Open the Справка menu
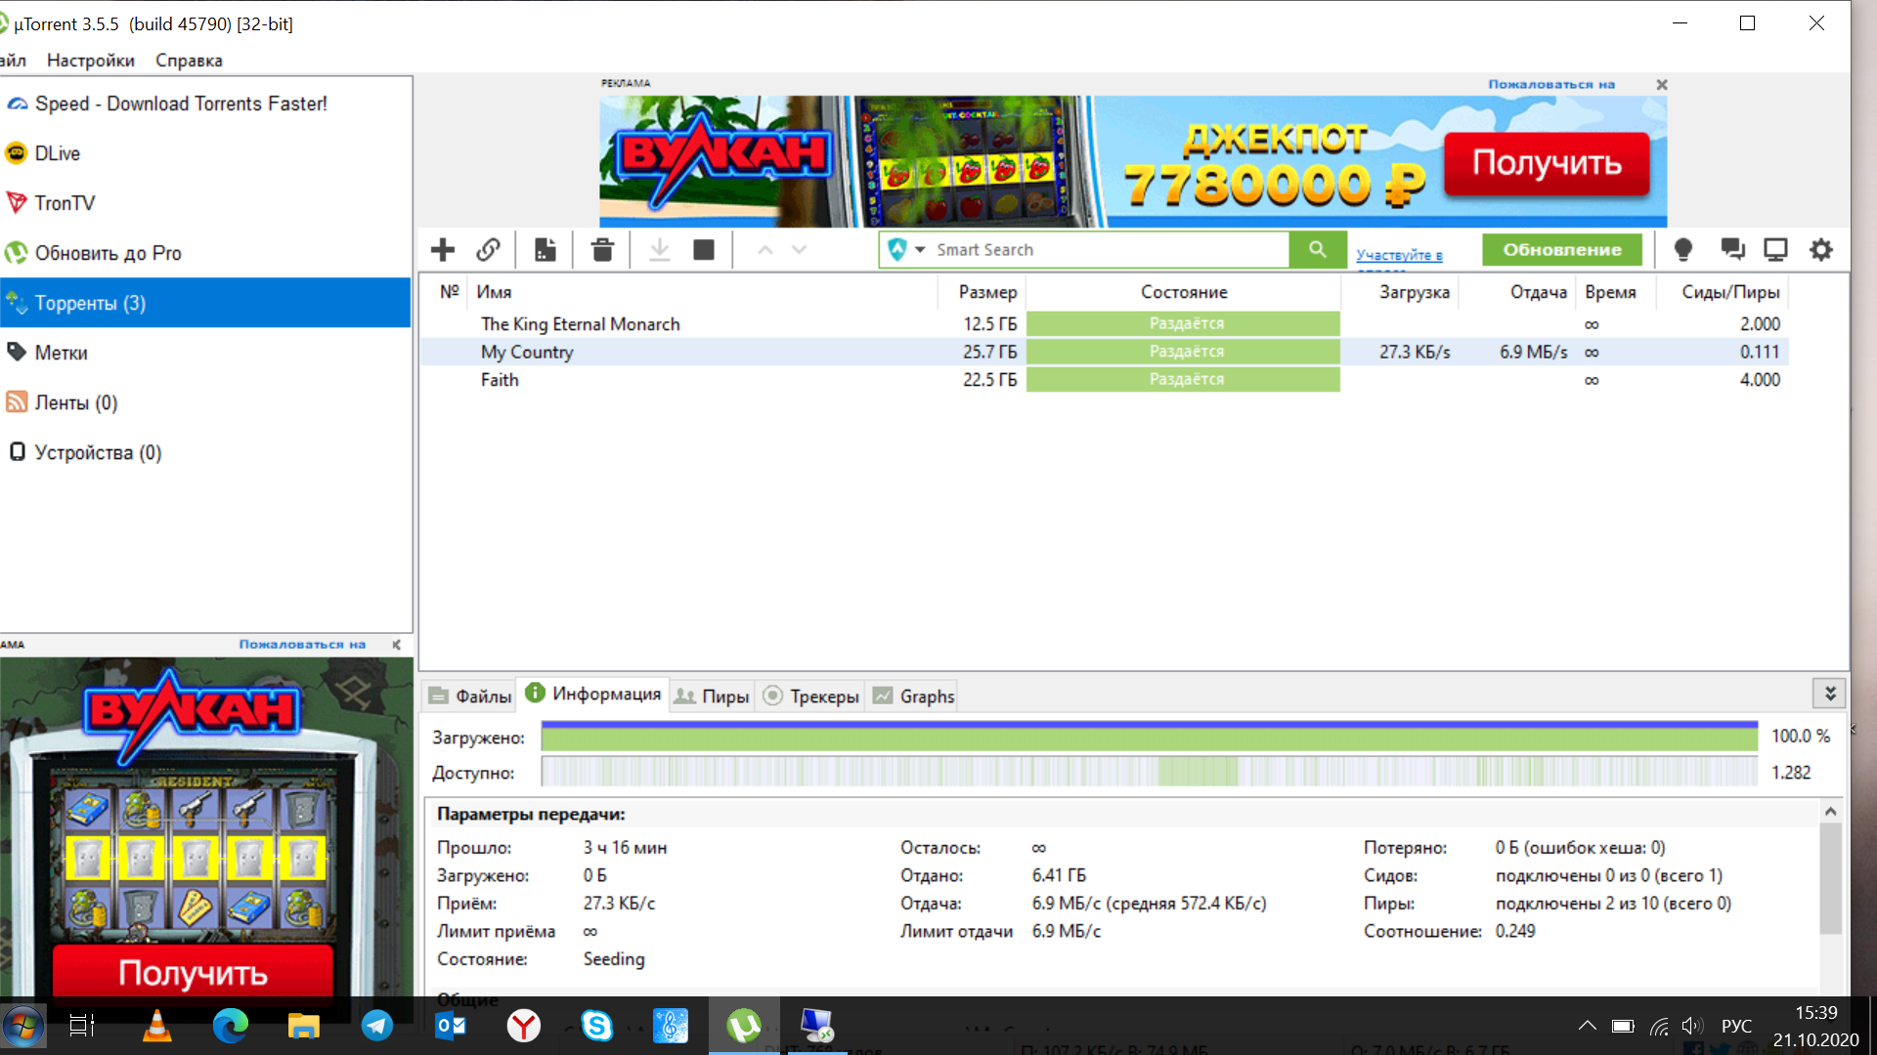The image size is (1877, 1055). pos(189,61)
